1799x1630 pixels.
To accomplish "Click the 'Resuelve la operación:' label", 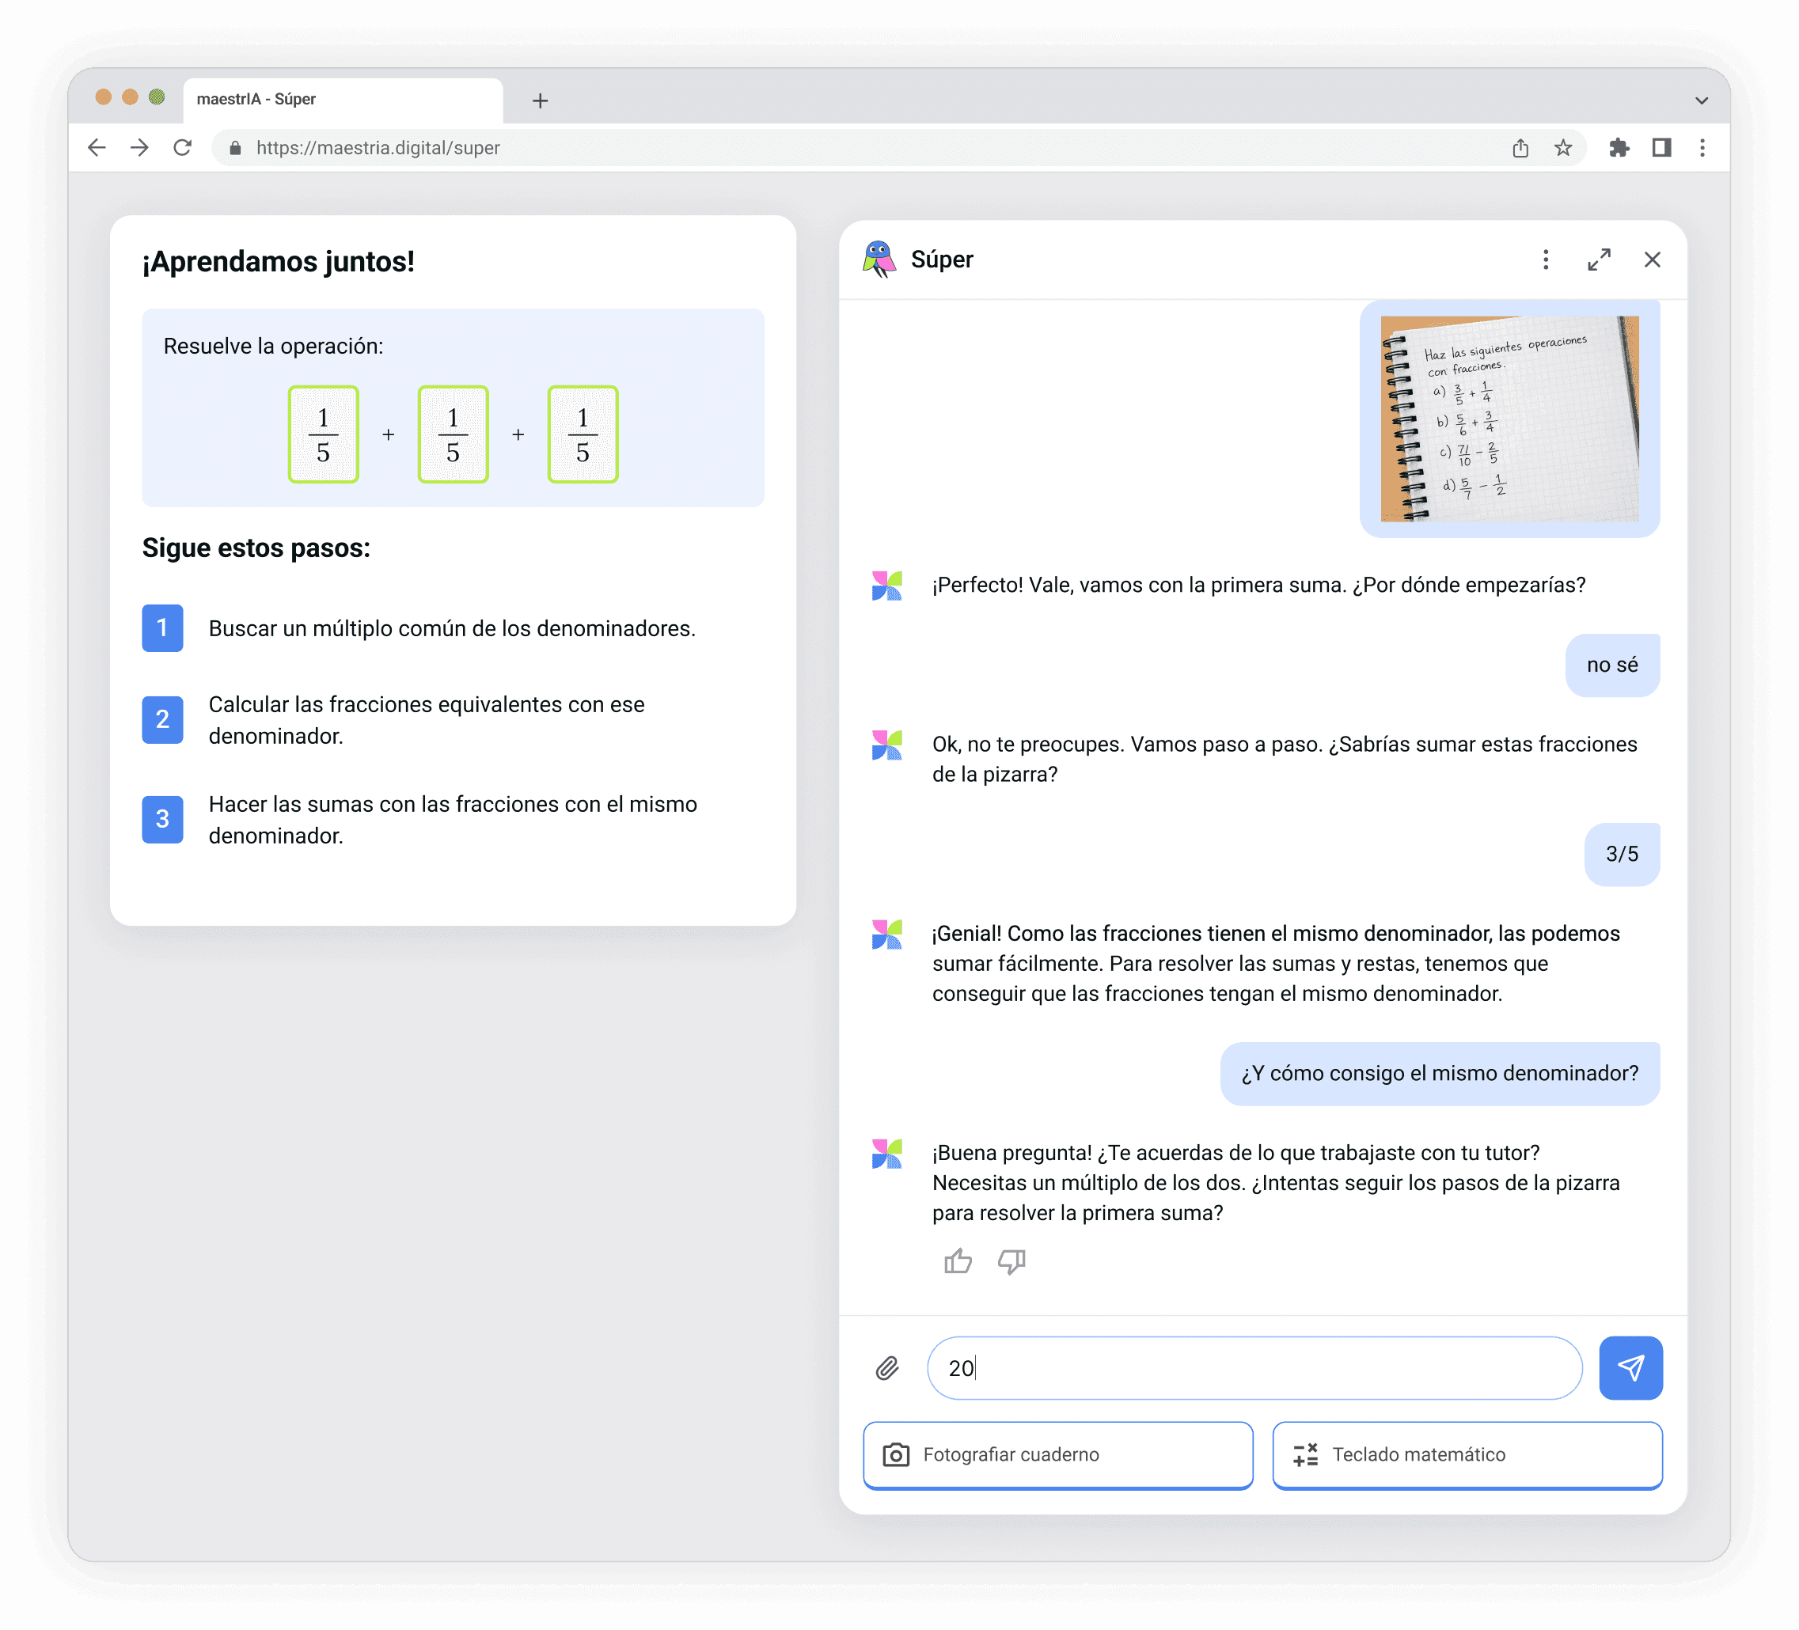I will pos(273,346).
